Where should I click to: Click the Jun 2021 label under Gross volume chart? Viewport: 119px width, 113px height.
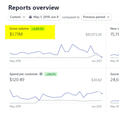click(97, 61)
